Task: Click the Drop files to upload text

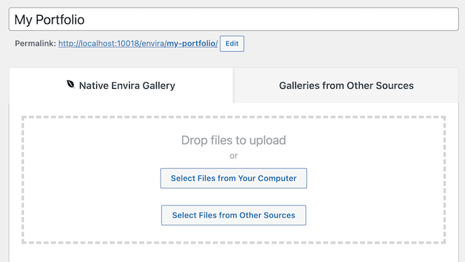Action: point(234,141)
